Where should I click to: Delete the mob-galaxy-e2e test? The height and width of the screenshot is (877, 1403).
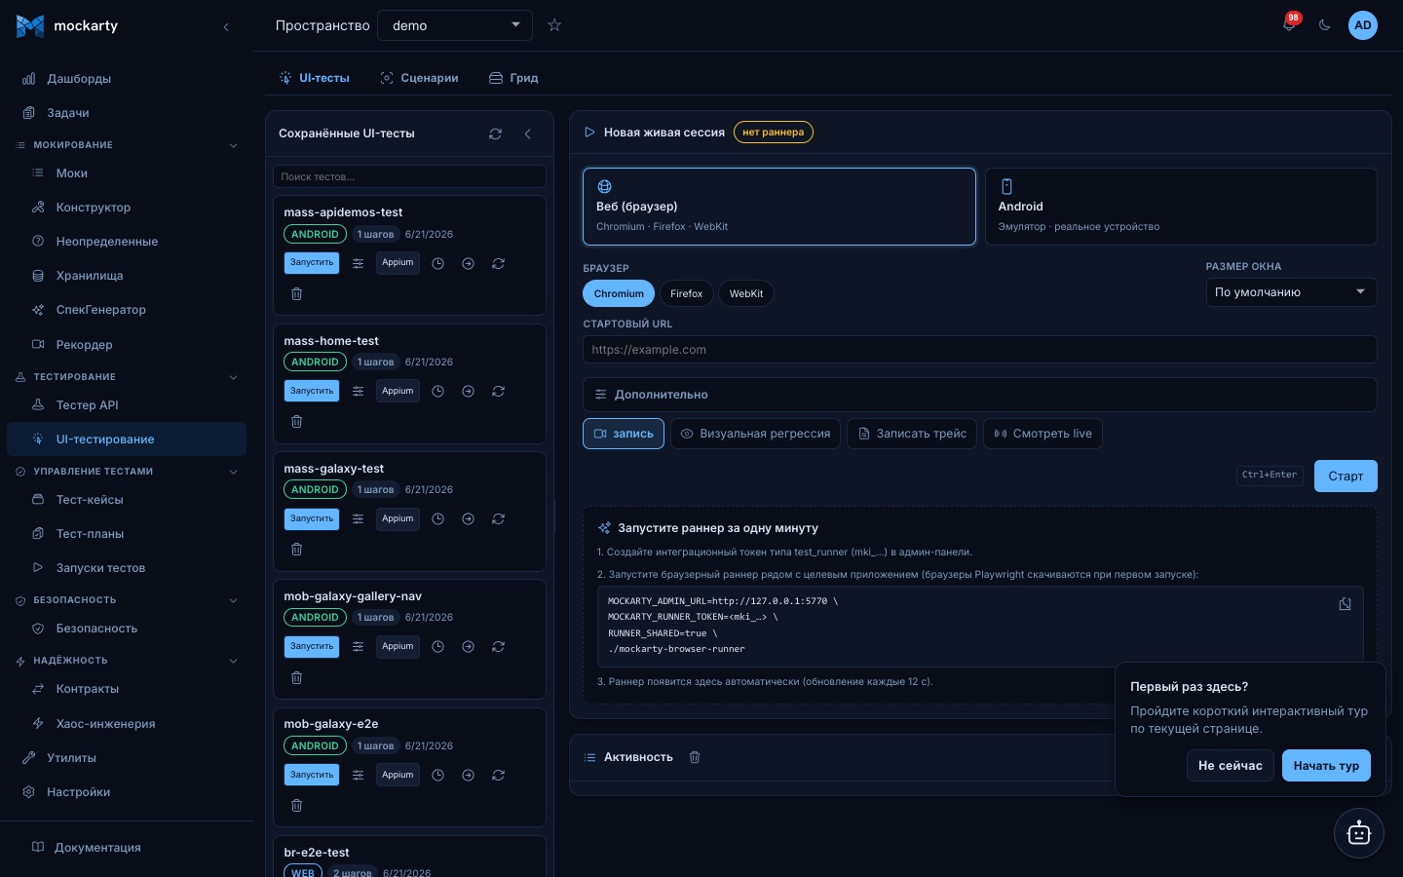click(x=296, y=805)
